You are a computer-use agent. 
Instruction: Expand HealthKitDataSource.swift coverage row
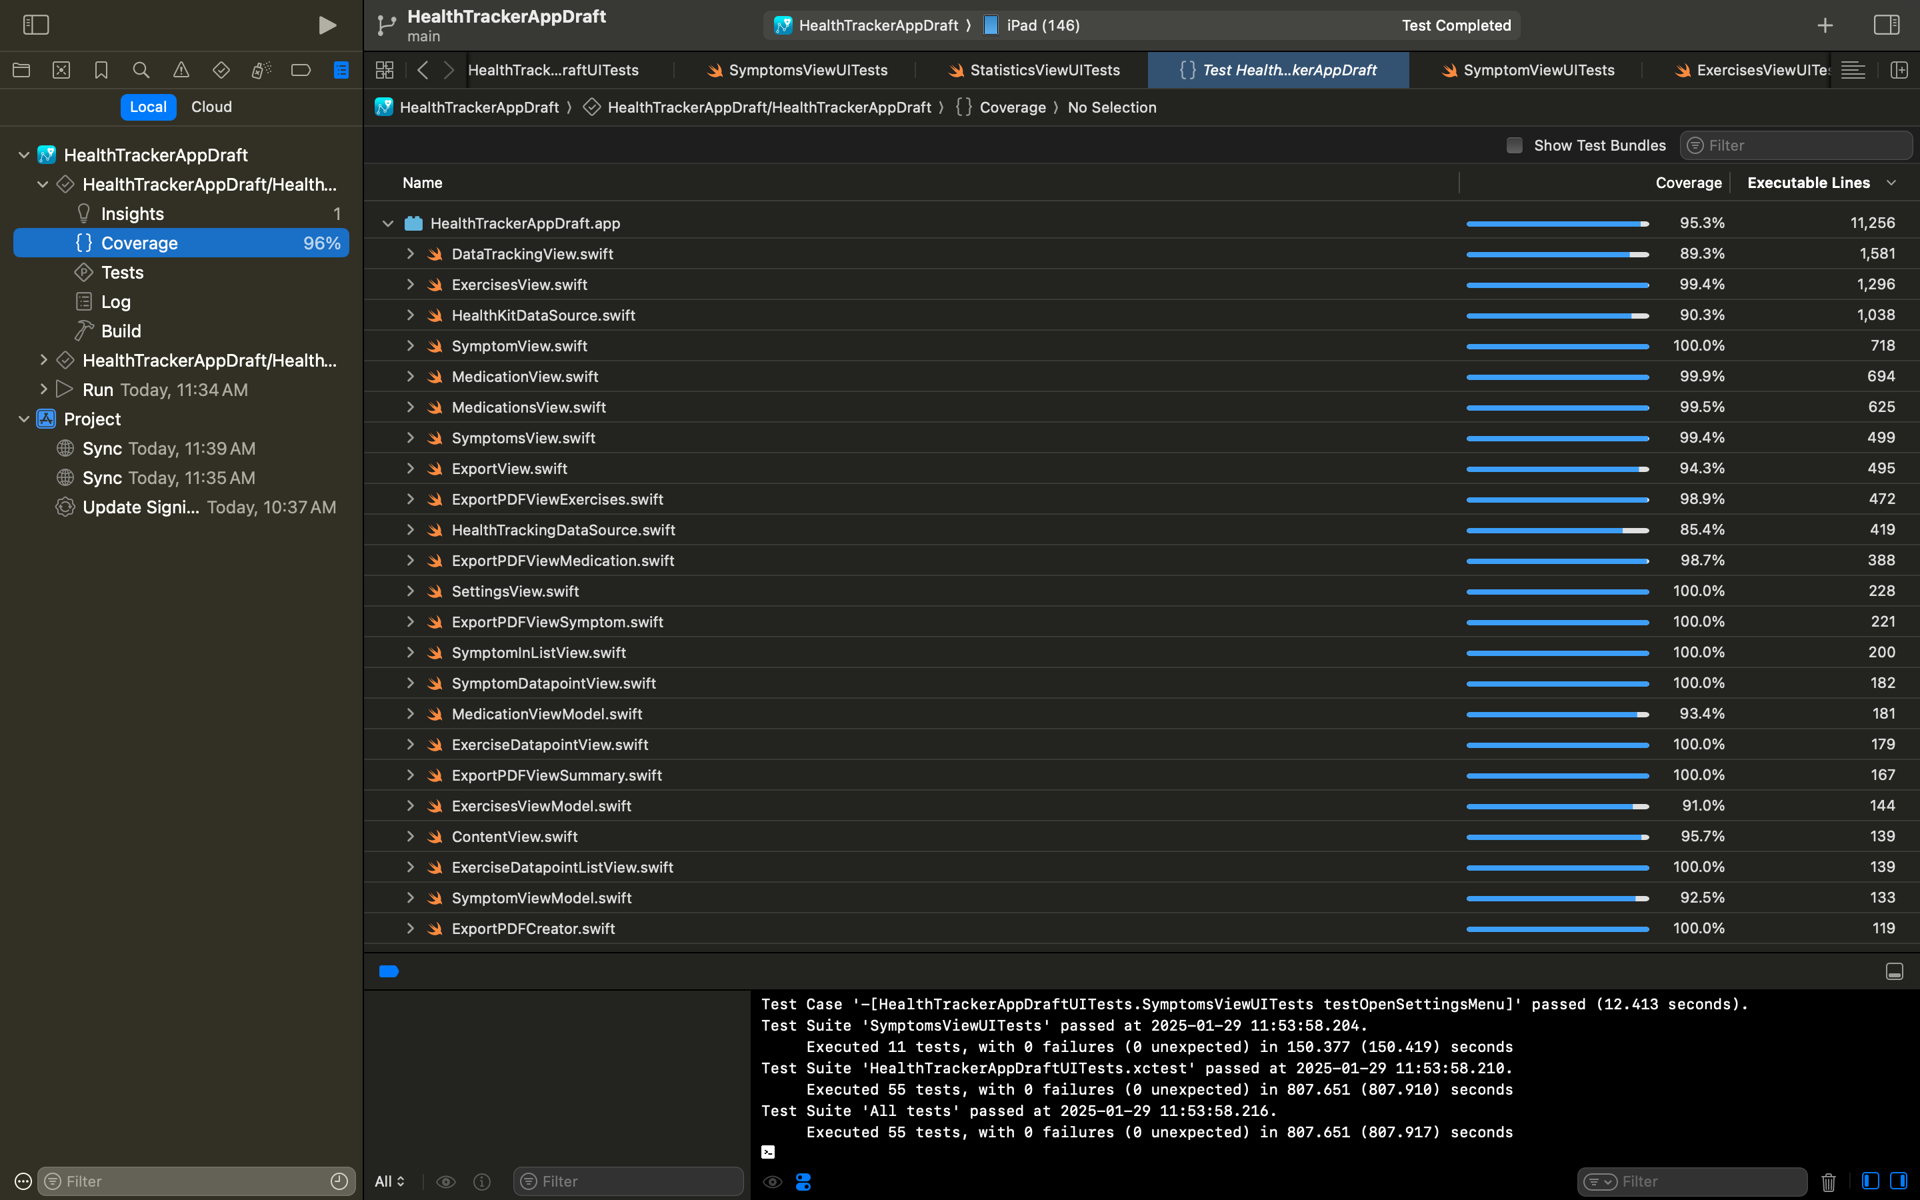411,315
